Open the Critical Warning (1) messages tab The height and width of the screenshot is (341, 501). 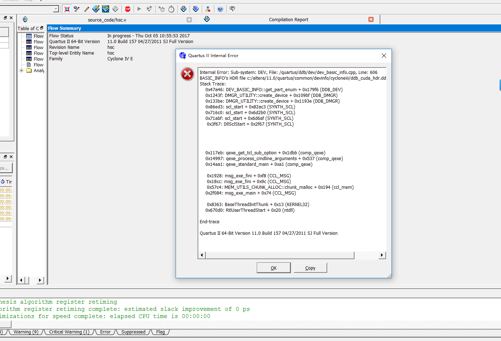click(69, 332)
